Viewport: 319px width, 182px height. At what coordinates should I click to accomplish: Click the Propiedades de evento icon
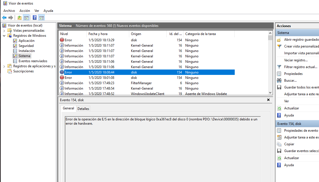coord(279,131)
